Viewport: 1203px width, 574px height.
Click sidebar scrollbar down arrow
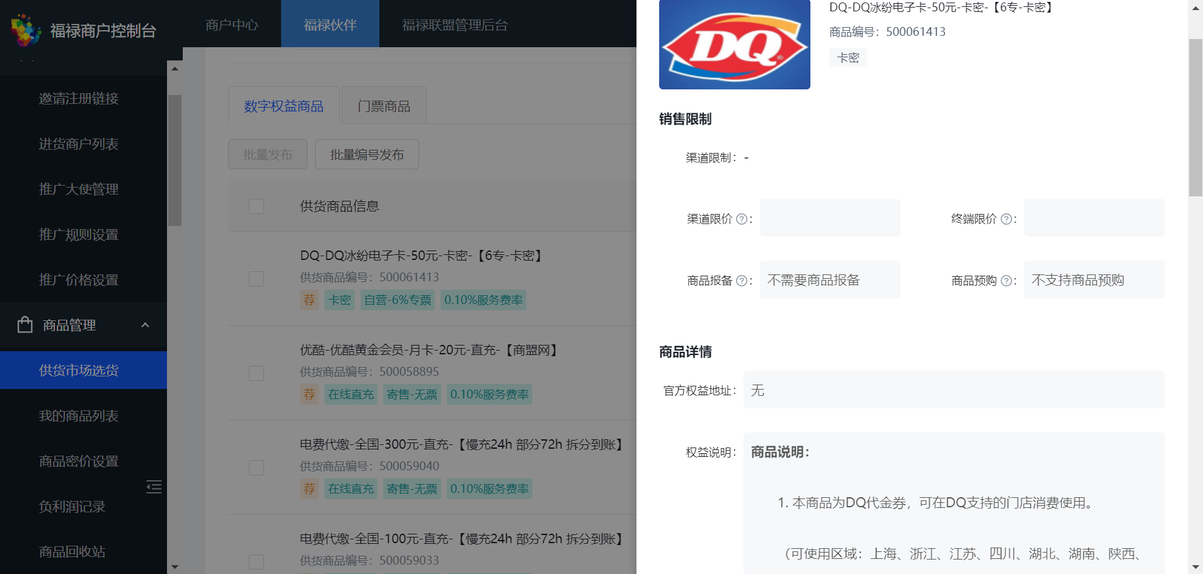[175, 567]
